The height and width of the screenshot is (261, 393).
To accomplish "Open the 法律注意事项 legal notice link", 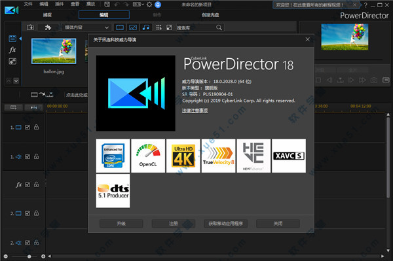I will point(195,111).
